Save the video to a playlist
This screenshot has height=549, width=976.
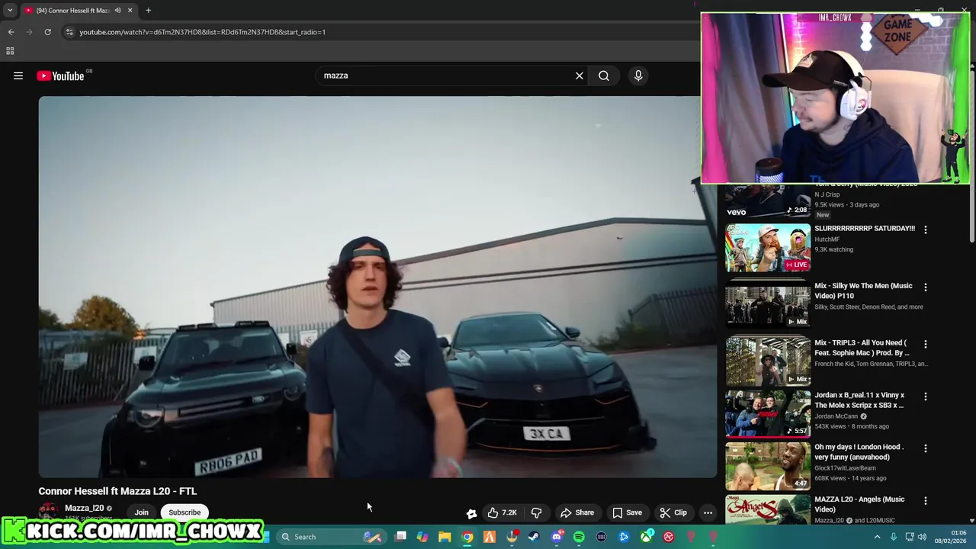pyautogui.click(x=627, y=512)
